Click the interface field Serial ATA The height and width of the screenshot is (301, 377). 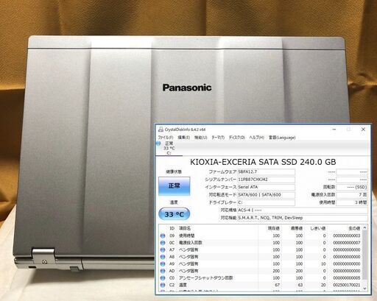266,187
